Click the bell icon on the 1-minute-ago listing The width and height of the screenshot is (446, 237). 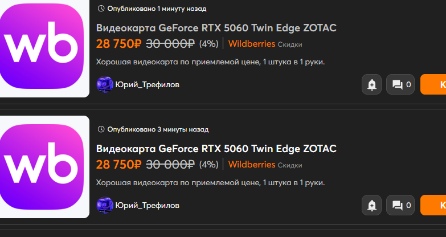click(x=372, y=85)
